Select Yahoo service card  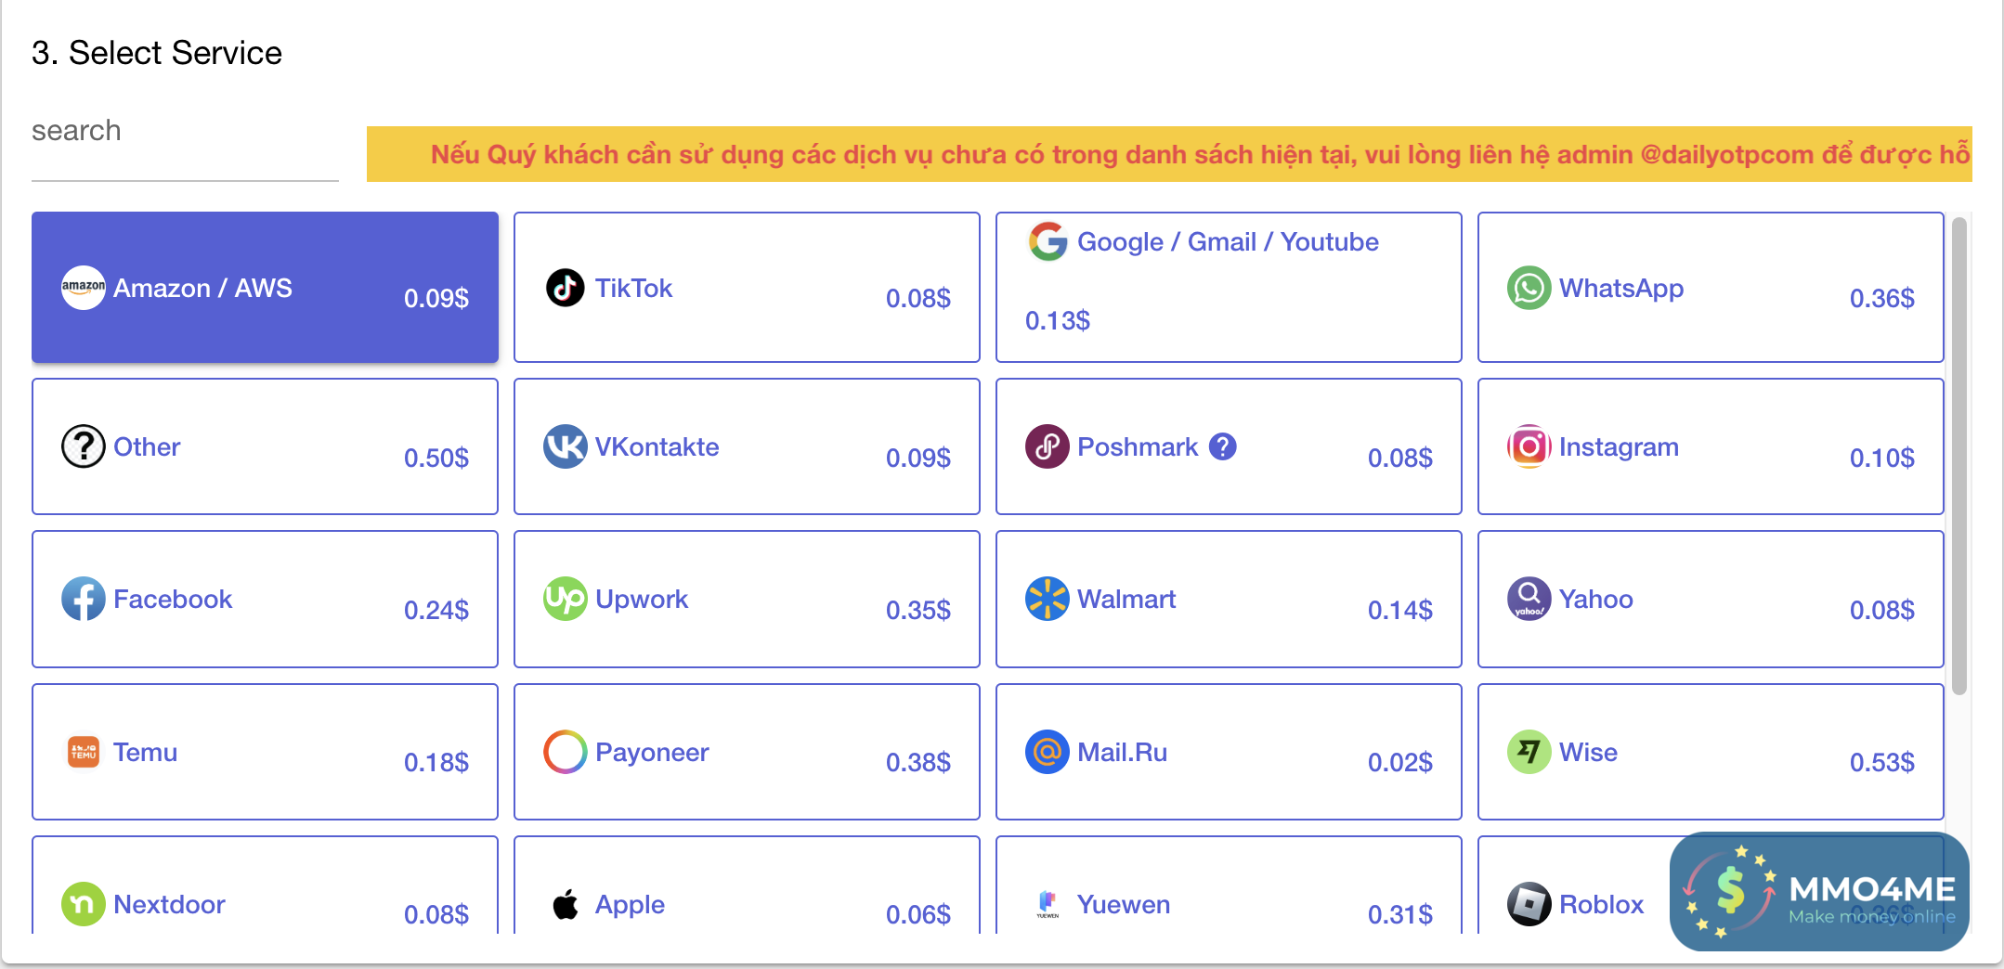click(x=1710, y=599)
